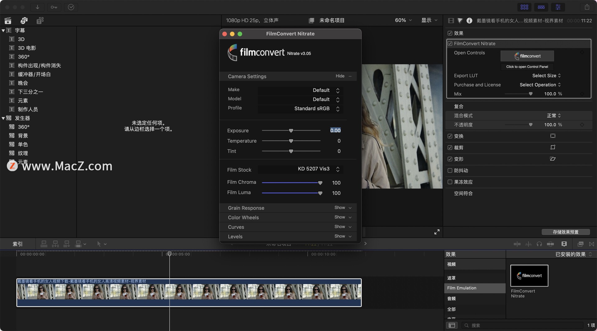Hide the Camera Settings section
The height and width of the screenshot is (331, 597).
click(344, 76)
